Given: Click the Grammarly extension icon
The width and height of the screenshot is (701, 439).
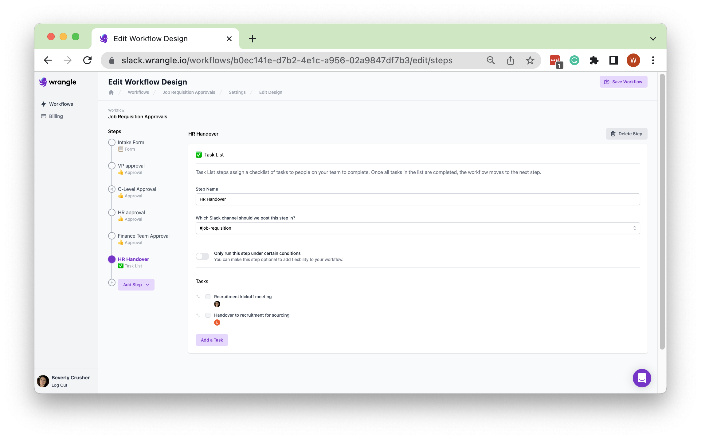Looking at the screenshot, I should [574, 60].
